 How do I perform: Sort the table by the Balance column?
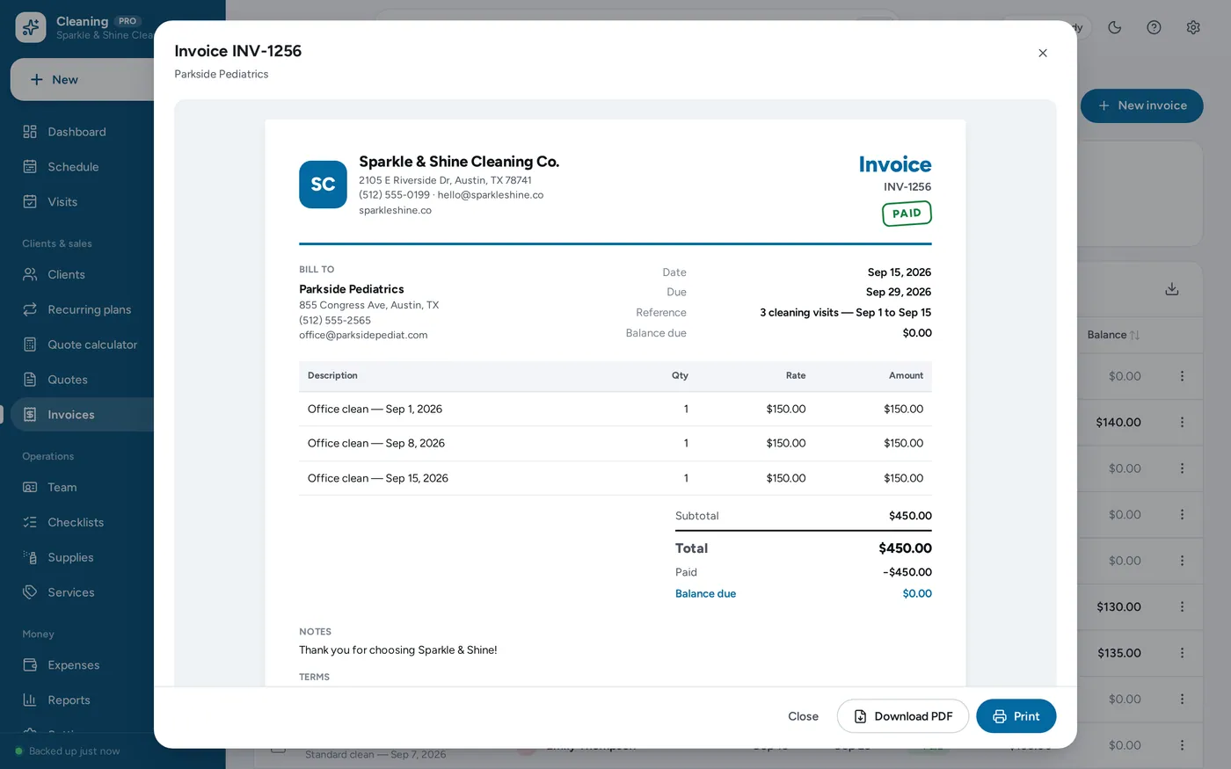click(1113, 335)
